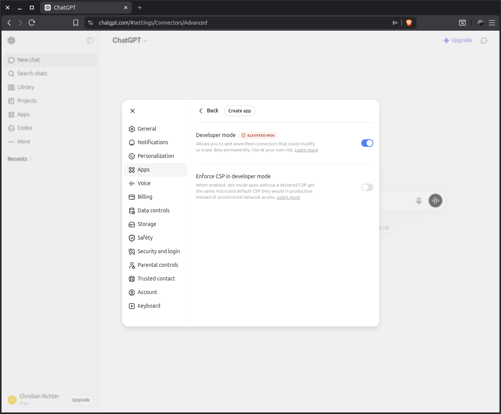Open temporary chat dashed circle icon
This screenshot has height=414, width=501.
pyautogui.click(x=484, y=40)
